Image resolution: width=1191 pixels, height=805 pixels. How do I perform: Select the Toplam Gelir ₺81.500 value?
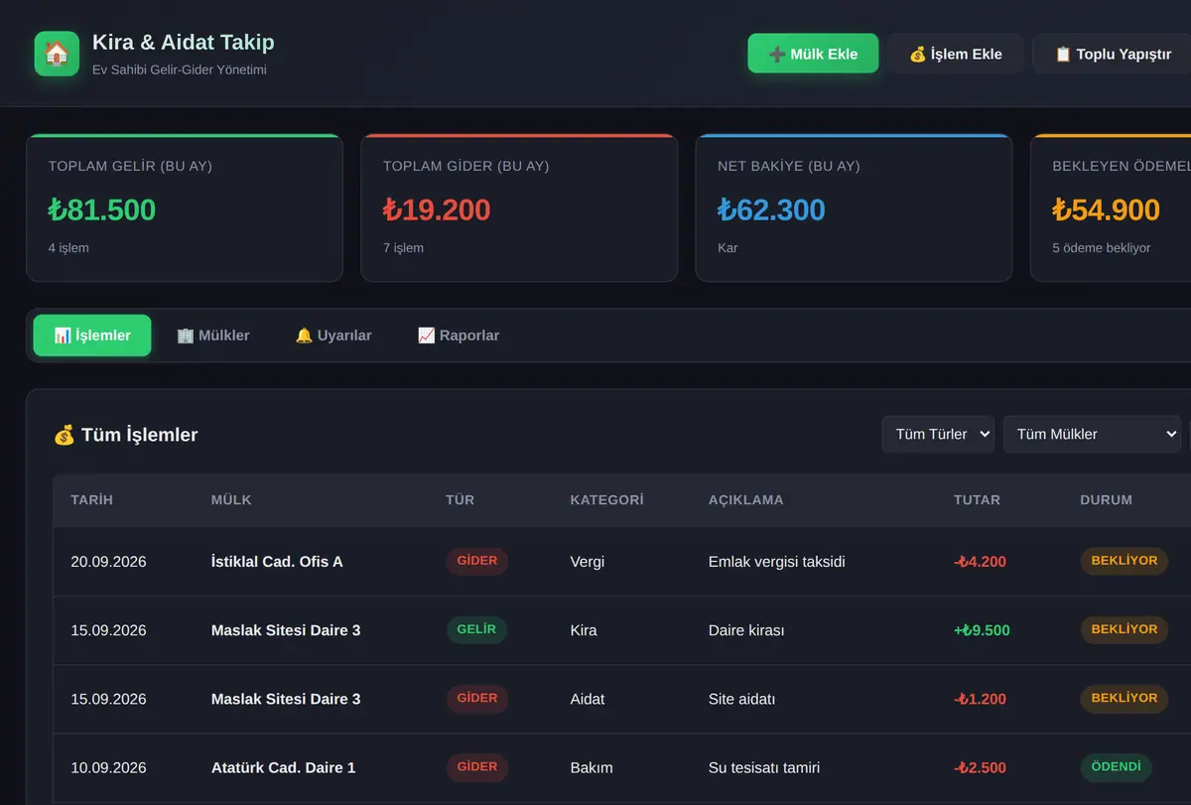click(102, 209)
